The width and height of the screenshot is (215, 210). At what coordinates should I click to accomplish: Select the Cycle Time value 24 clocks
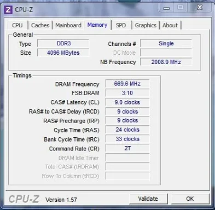(127, 130)
